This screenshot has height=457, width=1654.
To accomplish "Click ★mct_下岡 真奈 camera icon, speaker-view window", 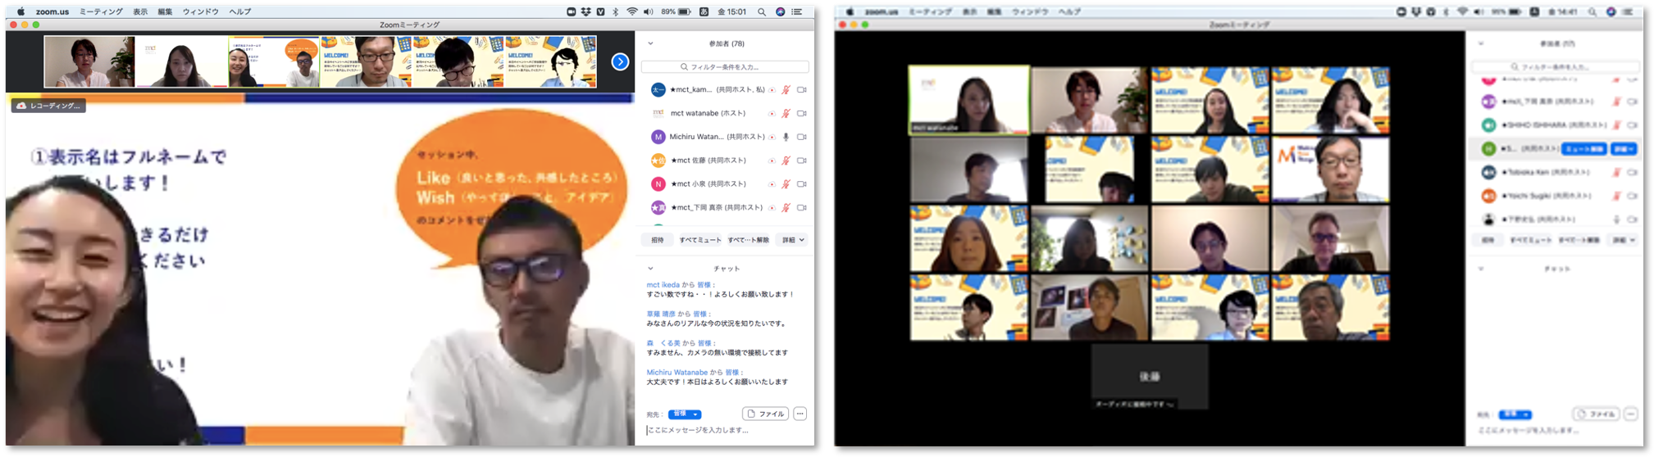I will tap(802, 207).
